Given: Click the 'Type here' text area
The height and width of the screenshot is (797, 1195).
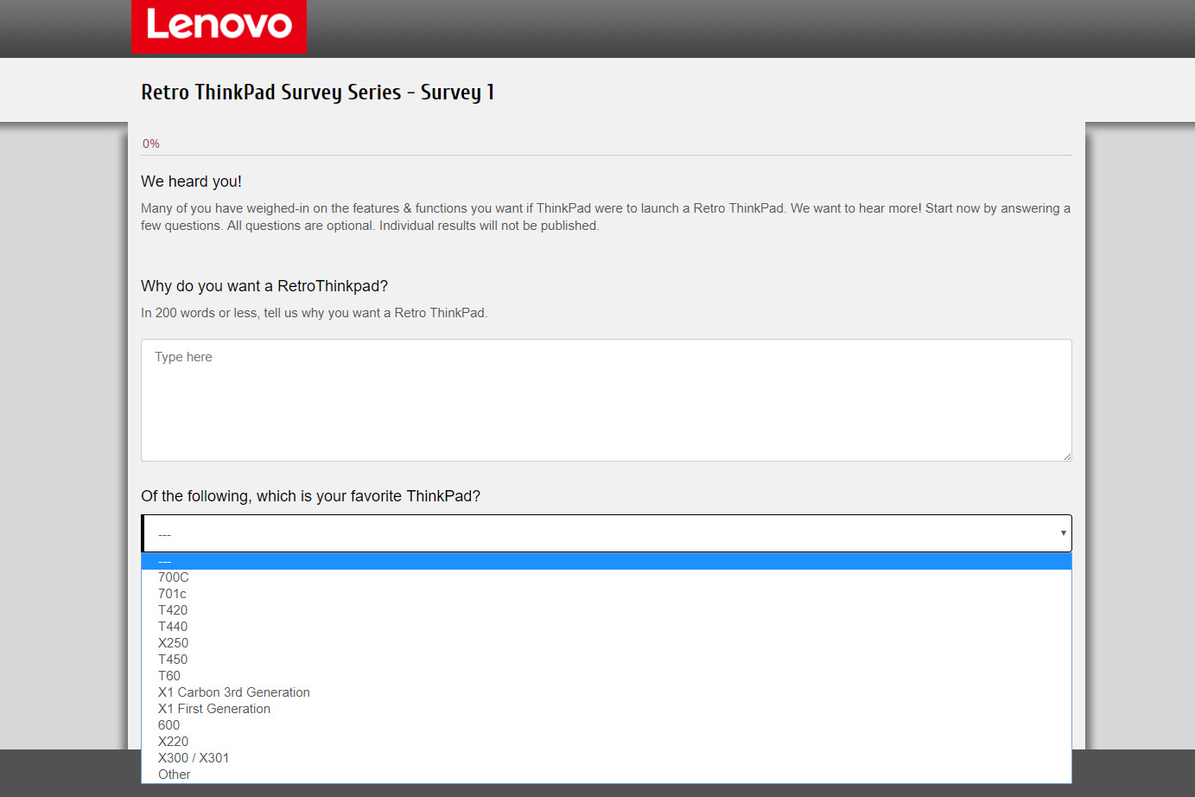Looking at the screenshot, I should pyautogui.click(x=606, y=400).
